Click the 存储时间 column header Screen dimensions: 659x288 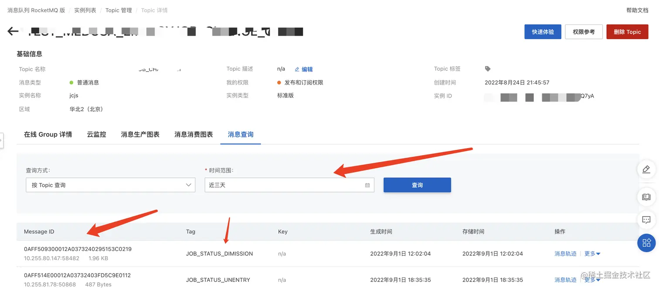click(473, 231)
